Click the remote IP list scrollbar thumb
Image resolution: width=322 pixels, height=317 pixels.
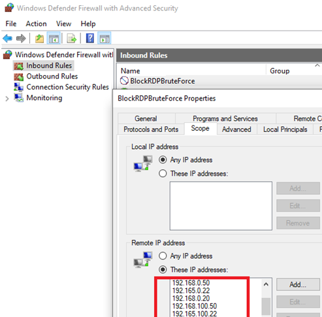266,307
